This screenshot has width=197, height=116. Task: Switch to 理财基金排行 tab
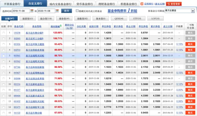pyautogui.click(x=106, y=4)
